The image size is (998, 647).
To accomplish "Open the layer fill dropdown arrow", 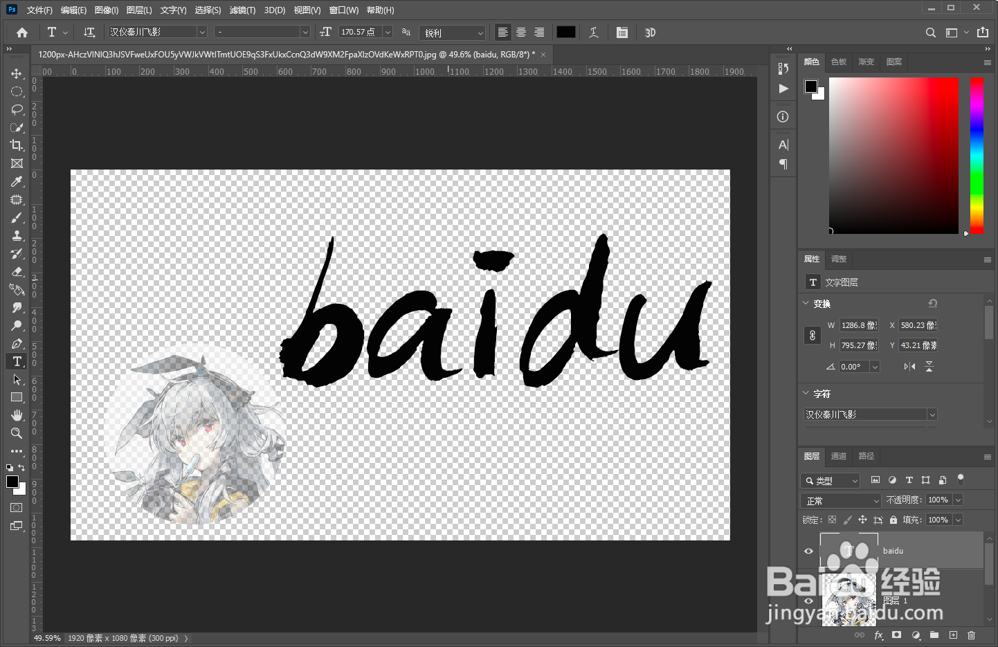I will click(959, 520).
